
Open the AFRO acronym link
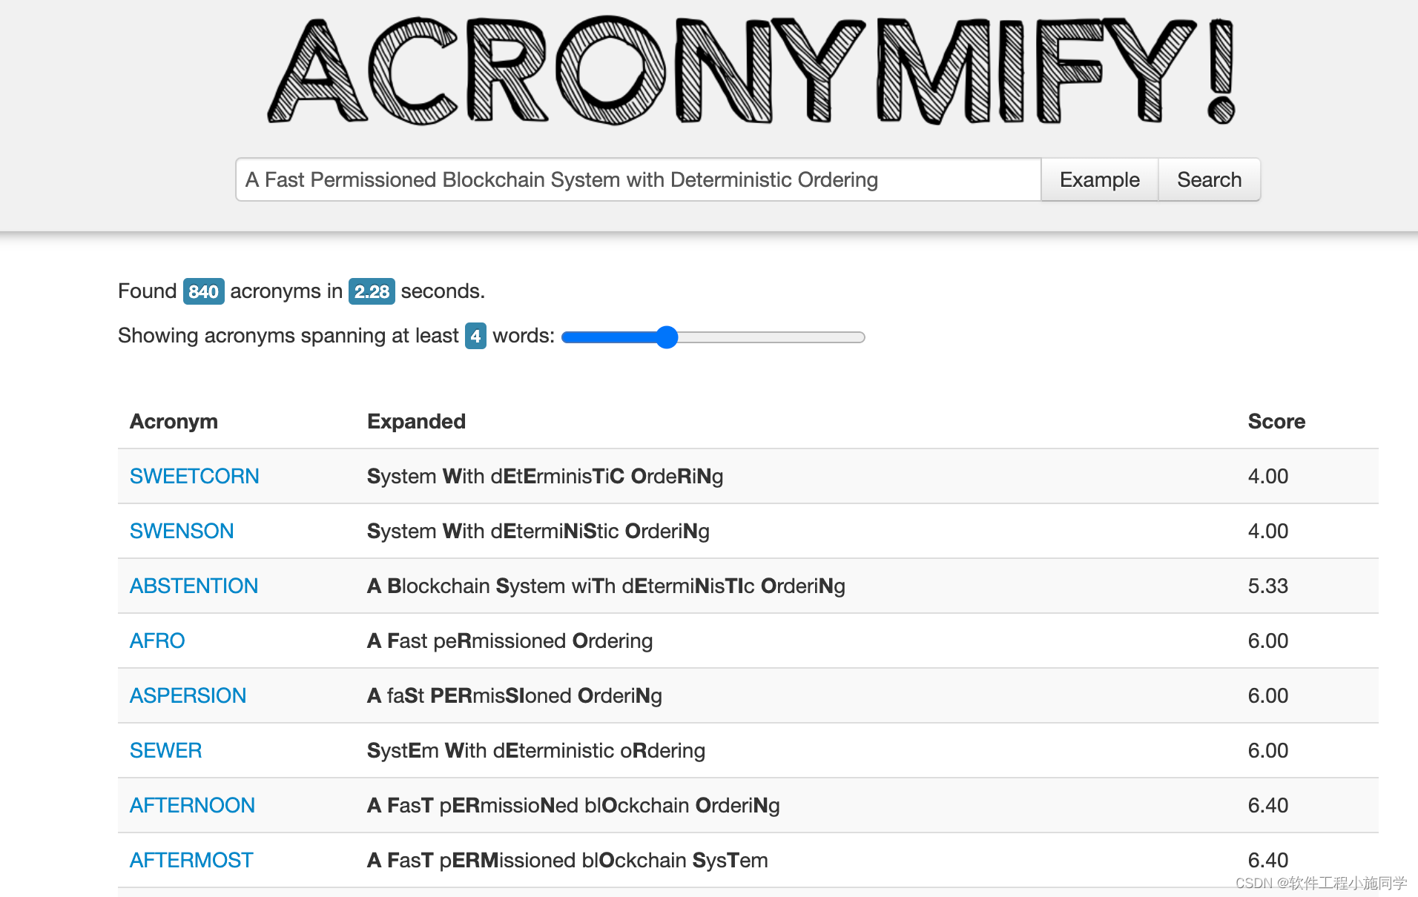pos(157,641)
